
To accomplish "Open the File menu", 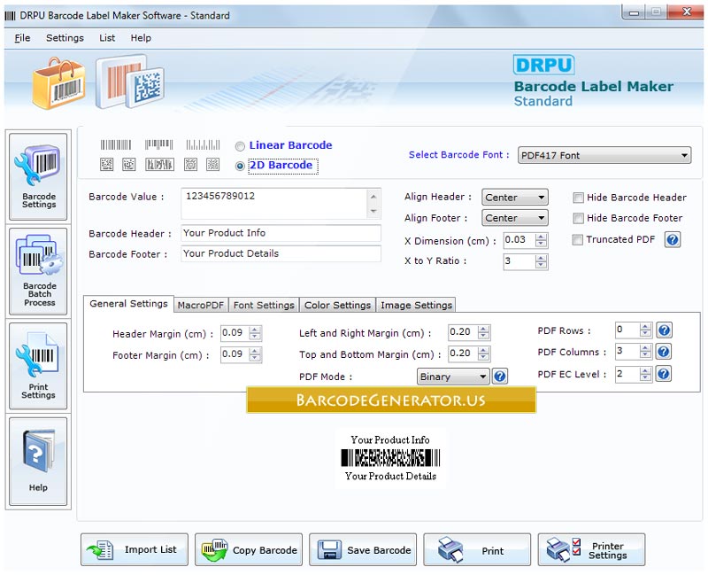I will tap(22, 38).
